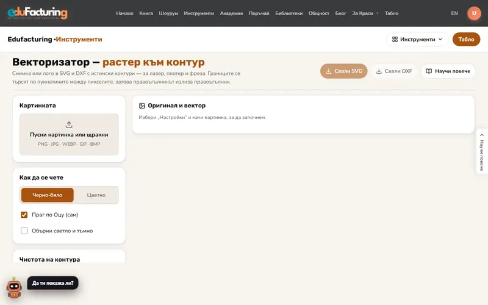Open the Академия nav item
Screen dimensions: 488x305
click(x=231, y=13)
